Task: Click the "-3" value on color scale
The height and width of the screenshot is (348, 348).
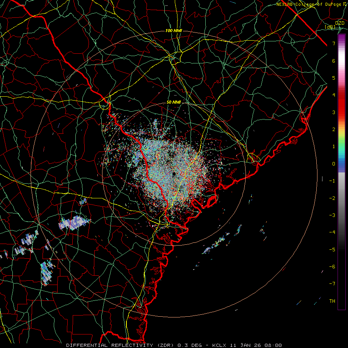Action: pyautogui.click(x=332, y=215)
